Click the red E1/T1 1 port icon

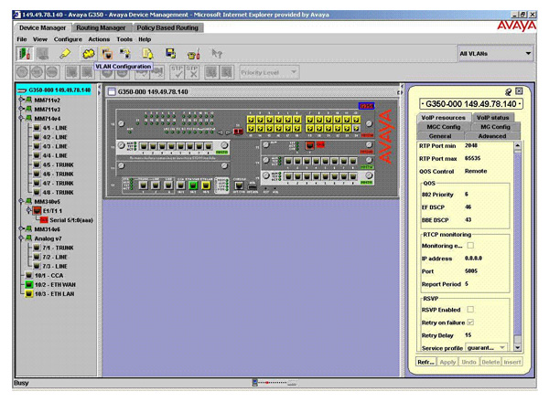click(x=38, y=211)
